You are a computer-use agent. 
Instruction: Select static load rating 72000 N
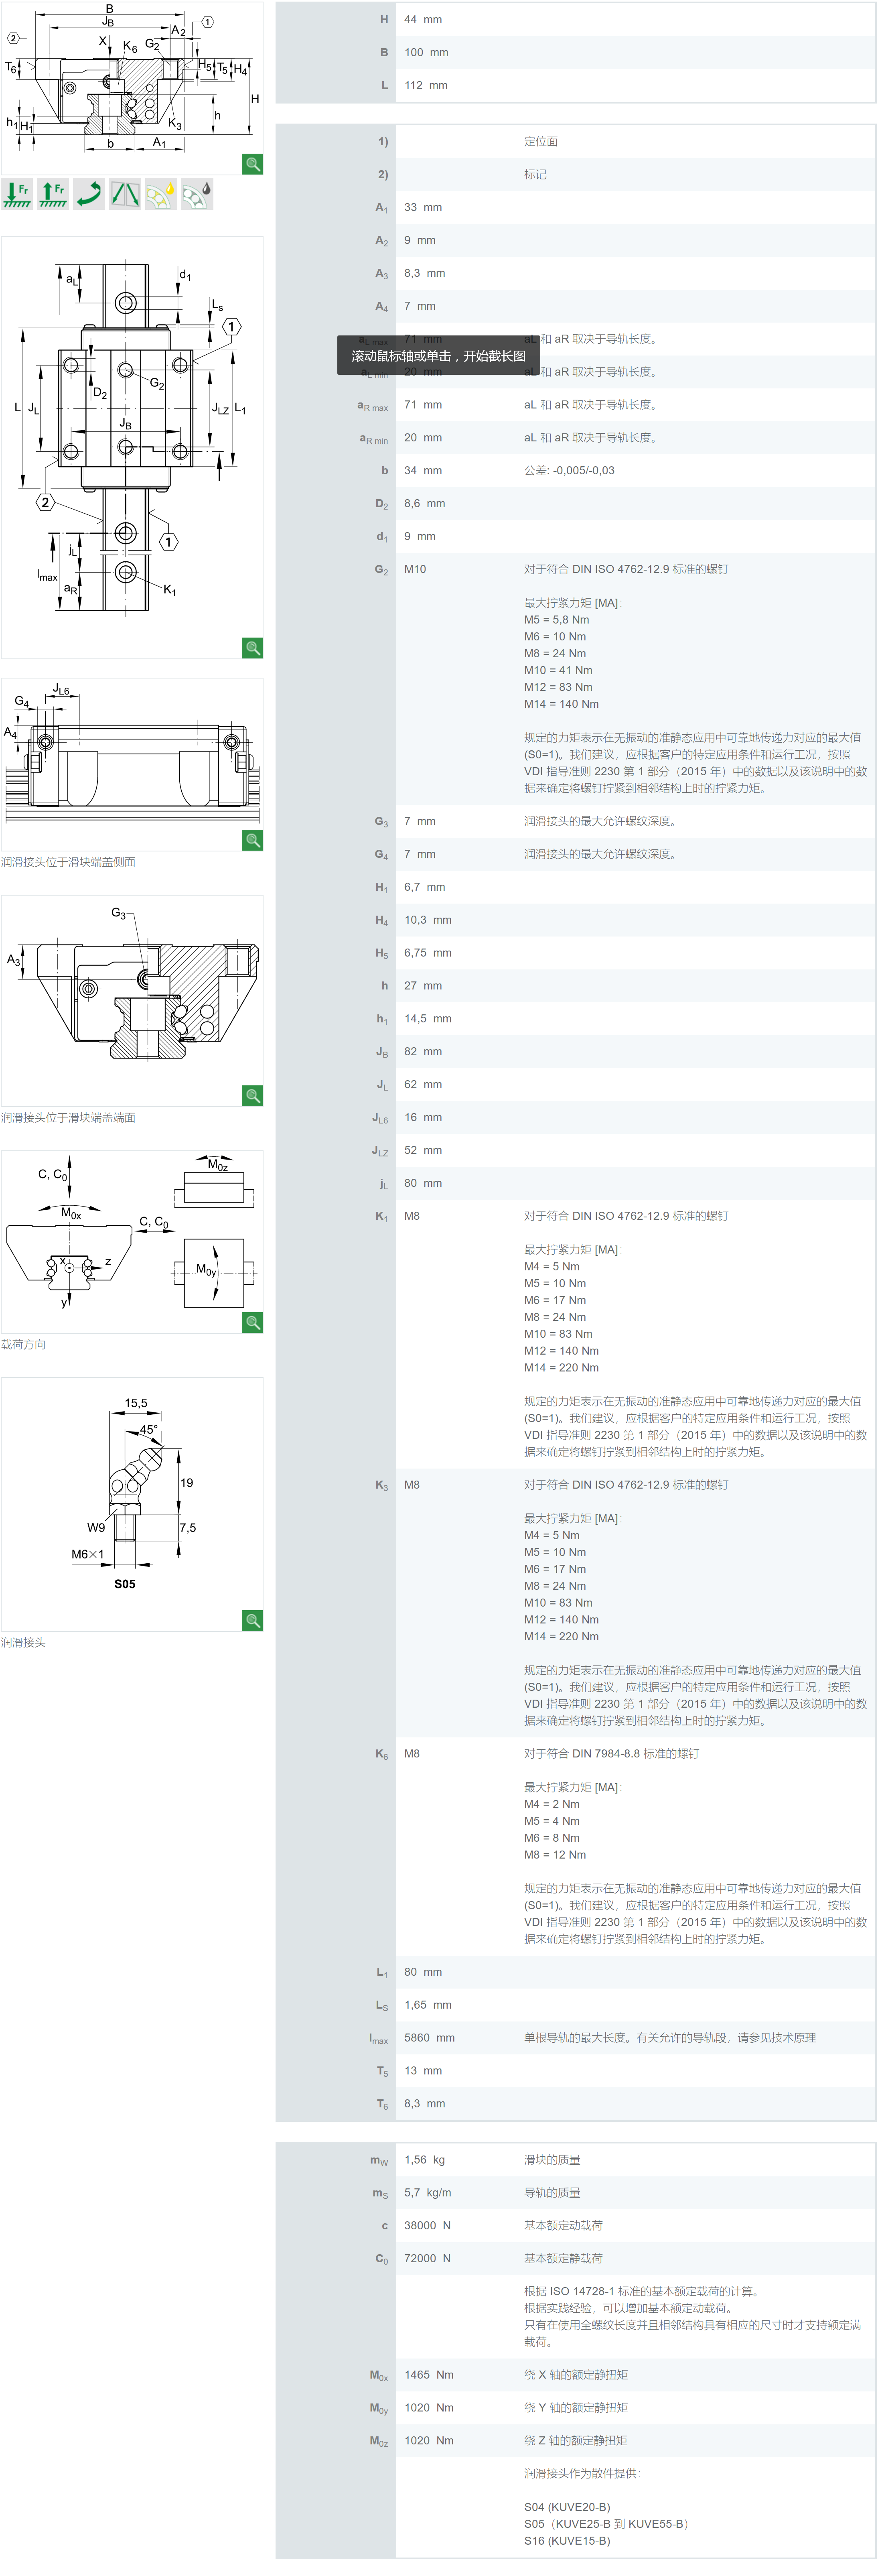[x=428, y=2260]
